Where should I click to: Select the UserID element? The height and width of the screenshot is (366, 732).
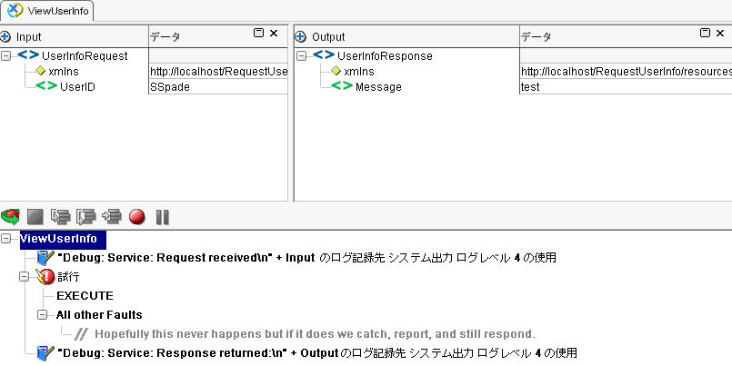tap(77, 86)
